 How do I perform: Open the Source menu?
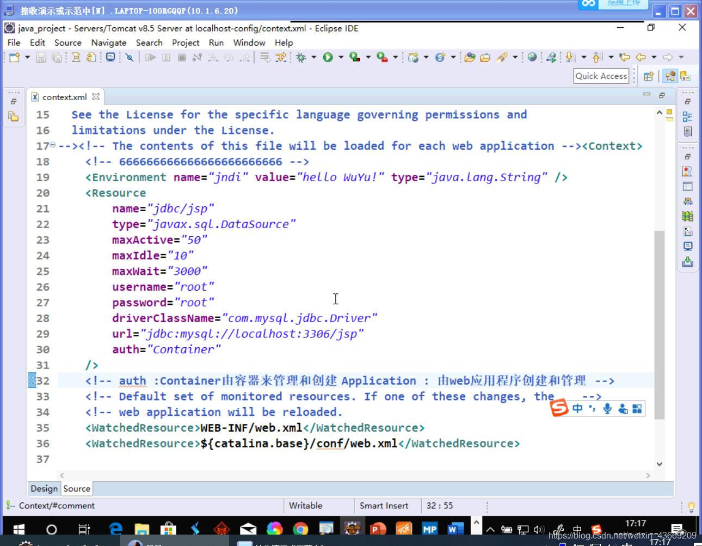67,42
